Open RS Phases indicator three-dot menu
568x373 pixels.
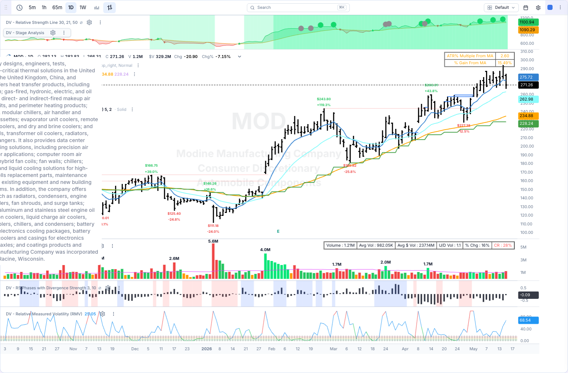[x=118, y=288]
